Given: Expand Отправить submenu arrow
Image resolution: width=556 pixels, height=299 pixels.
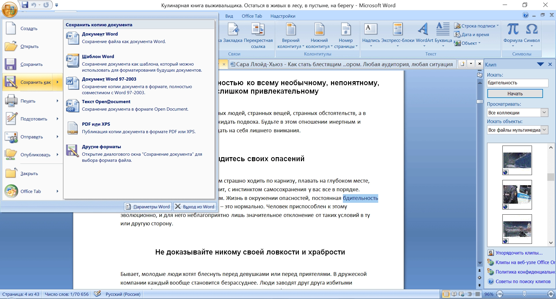Looking at the screenshot, I should [x=58, y=137].
